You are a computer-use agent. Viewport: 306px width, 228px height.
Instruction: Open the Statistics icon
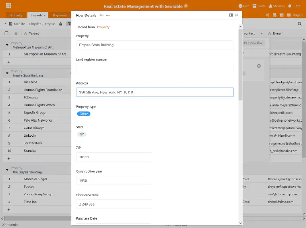tap(271, 6)
